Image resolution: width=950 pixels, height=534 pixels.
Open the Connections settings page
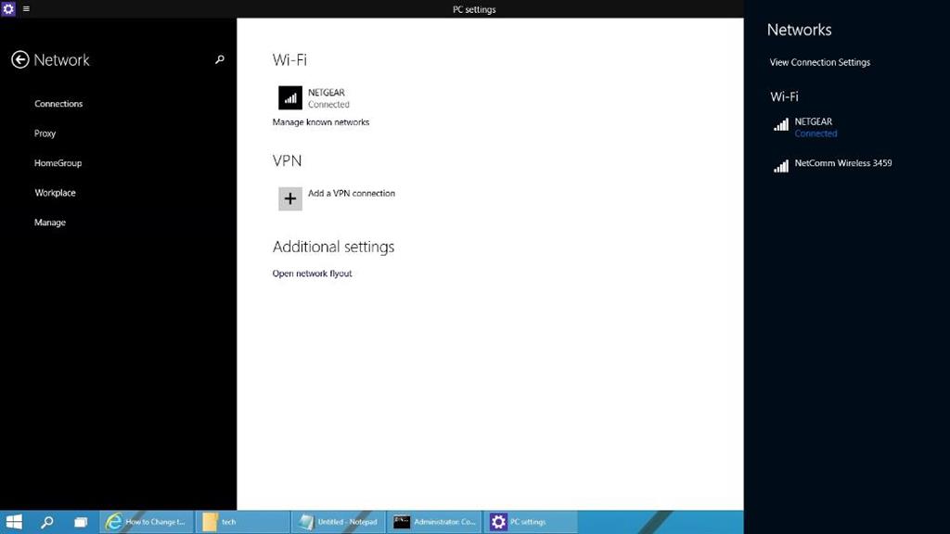58,103
